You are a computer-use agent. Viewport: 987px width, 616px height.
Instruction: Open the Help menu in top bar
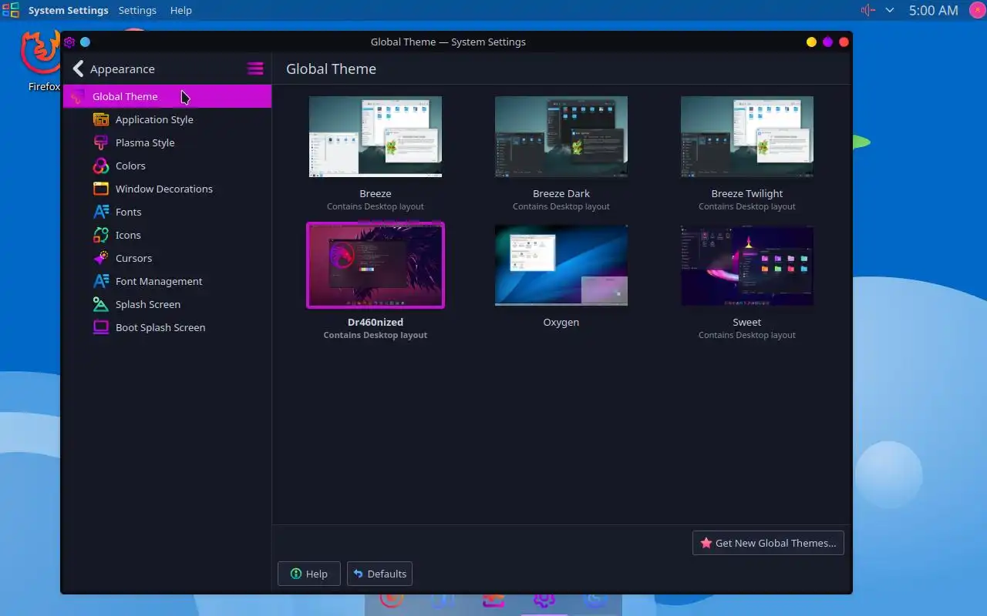pos(180,10)
